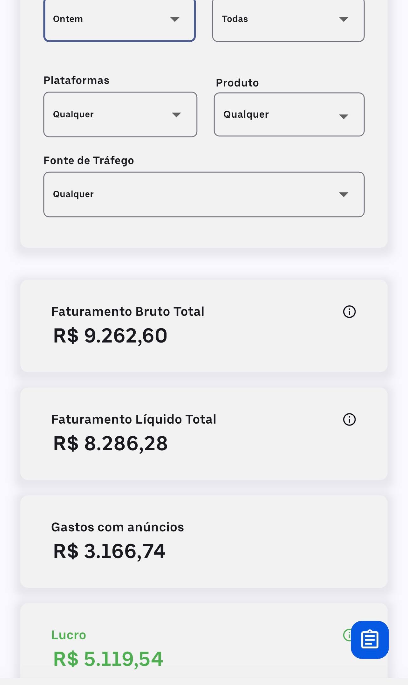Click the Fonte de Tráfego label
Screen dimensions: 408x685
[89, 161]
